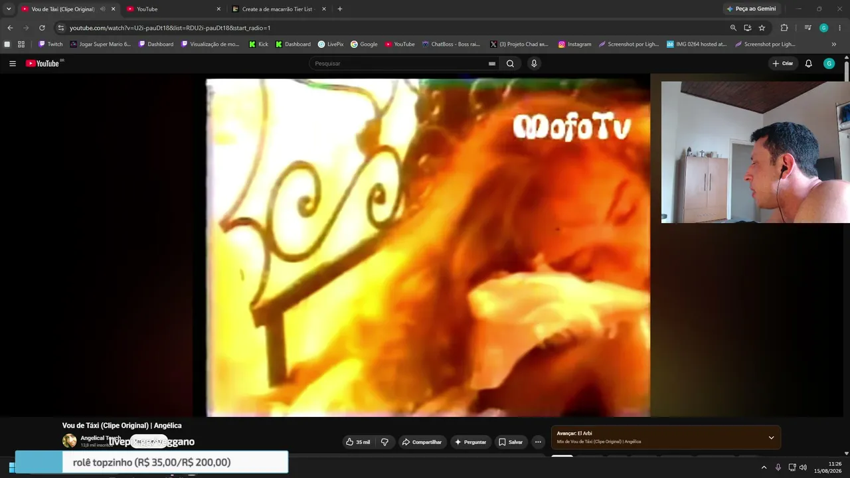Go to the YouTube home logo
Screen dimensions: 850x478
[x=42, y=64]
